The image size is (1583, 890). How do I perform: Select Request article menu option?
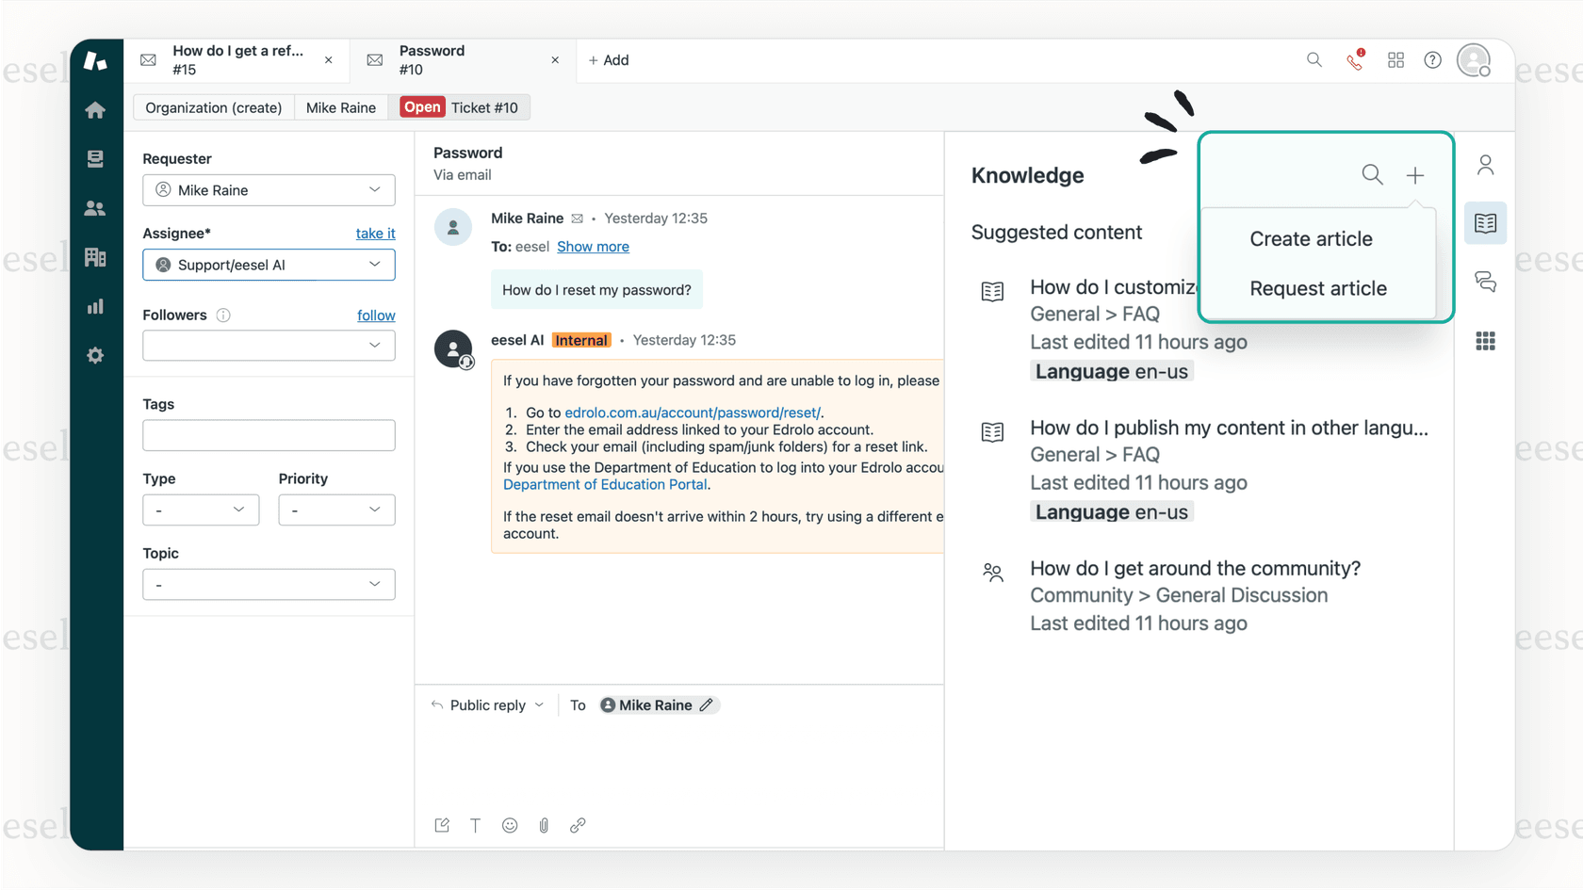click(x=1317, y=288)
